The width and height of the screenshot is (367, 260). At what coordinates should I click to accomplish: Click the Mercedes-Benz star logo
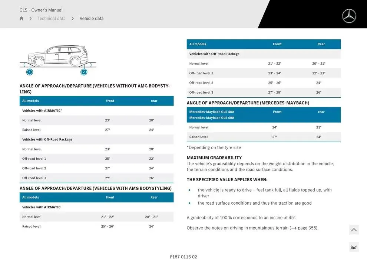[349, 16]
